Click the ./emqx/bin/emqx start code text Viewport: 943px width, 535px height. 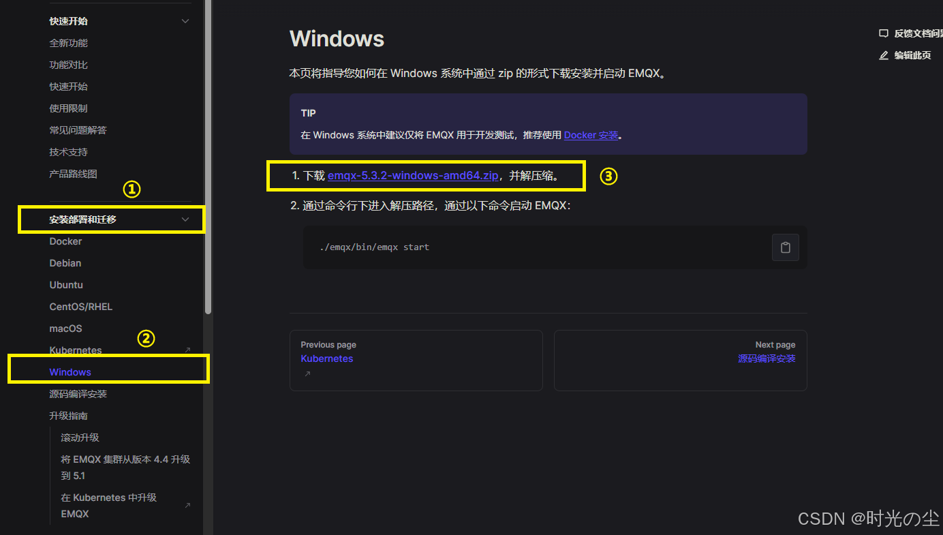[x=374, y=247]
